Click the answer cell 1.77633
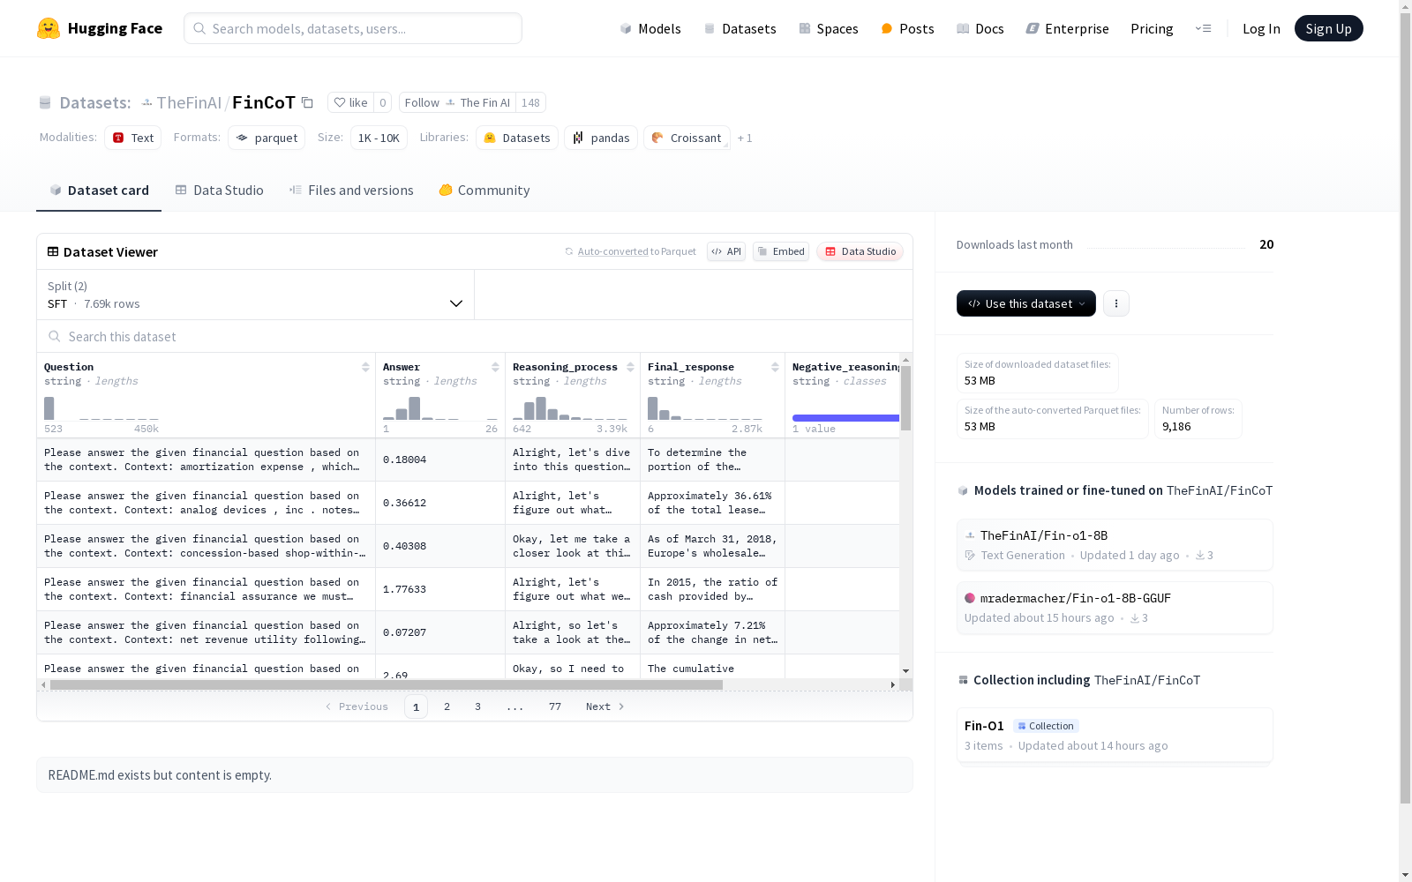The image size is (1412, 882). pos(439,589)
